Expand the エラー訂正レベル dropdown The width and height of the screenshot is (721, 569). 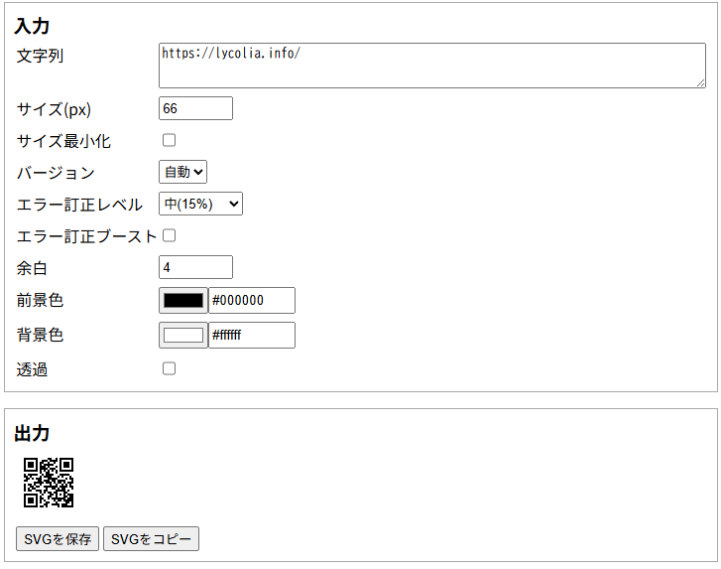click(x=200, y=204)
